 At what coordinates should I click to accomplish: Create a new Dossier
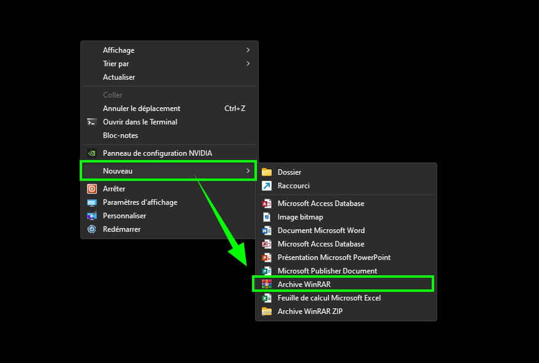(x=346, y=172)
